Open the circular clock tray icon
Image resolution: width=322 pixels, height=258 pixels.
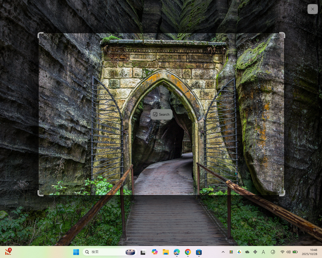point(273,252)
